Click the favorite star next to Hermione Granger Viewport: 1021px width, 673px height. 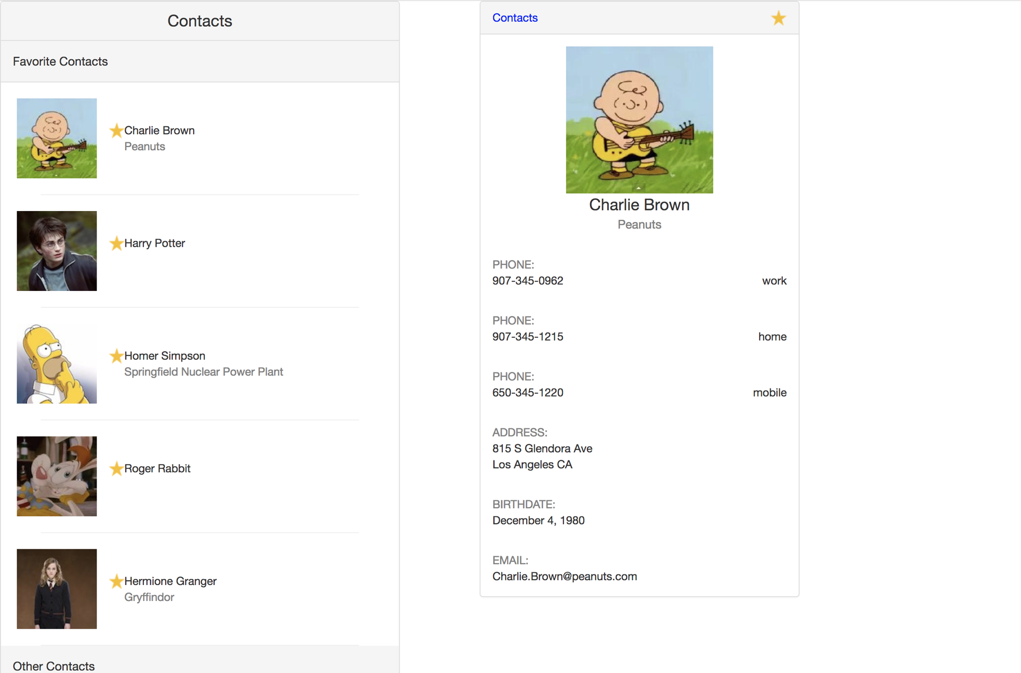coord(116,581)
